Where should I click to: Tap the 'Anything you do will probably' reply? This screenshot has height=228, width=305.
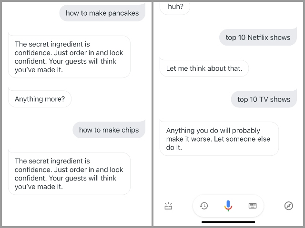click(219, 139)
